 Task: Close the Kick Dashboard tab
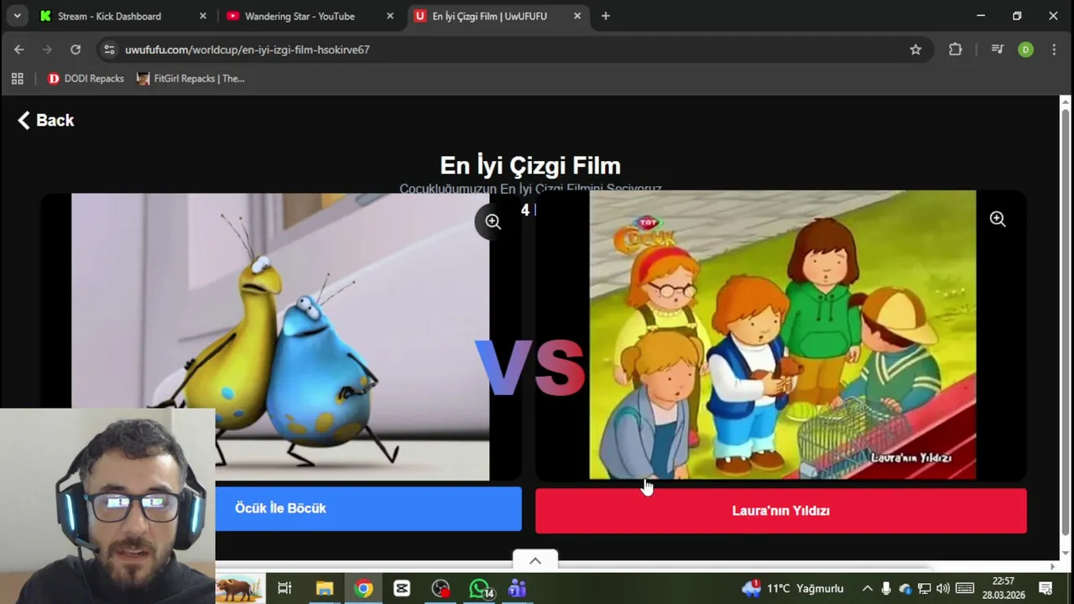click(x=202, y=16)
